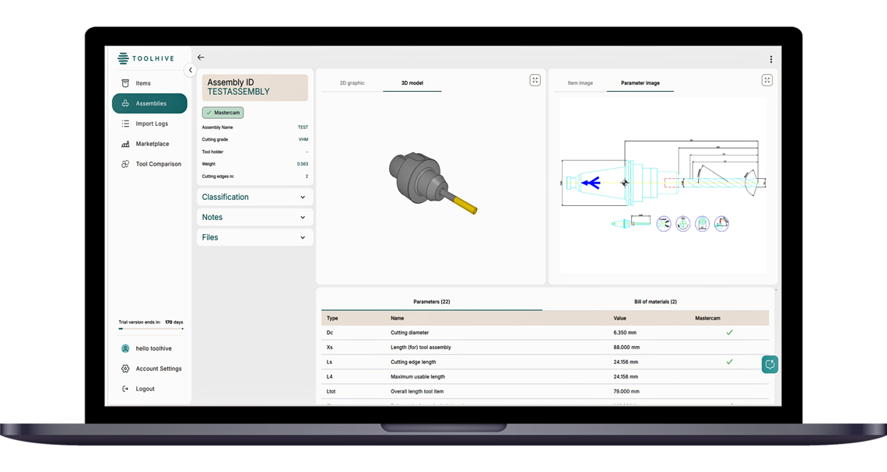Go to Marketplace in the sidebar
Image resolution: width=887 pixels, height=472 pixels.
pos(152,144)
